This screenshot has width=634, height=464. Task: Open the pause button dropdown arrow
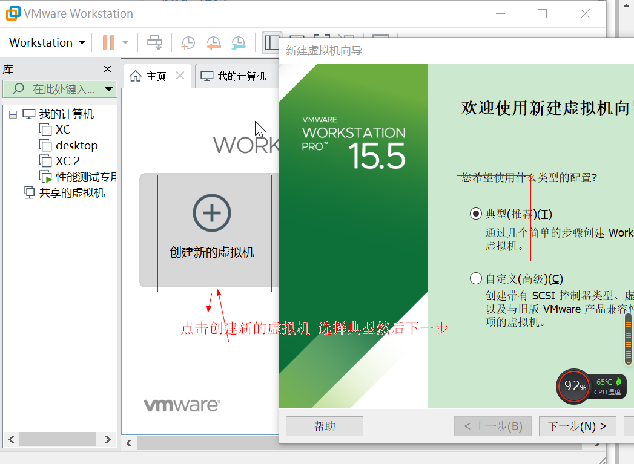pyautogui.click(x=125, y=42)
